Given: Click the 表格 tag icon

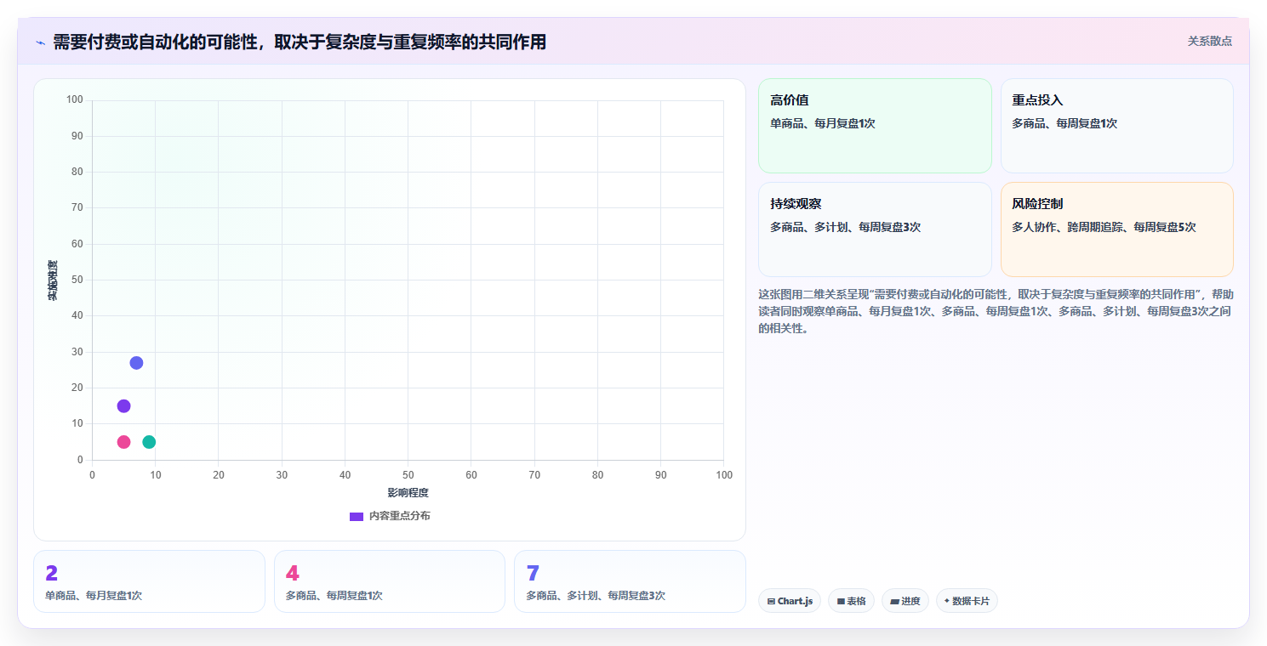Looking at the screenshot, I should [x=841, y=601].
